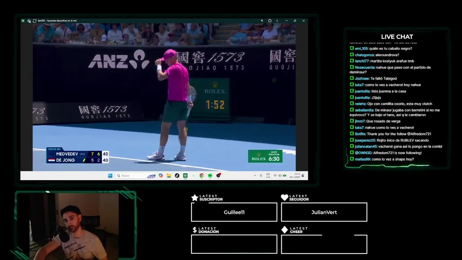Image resolution: width=462 pixels, height=260 pixels.
Task: Click the heart icon beside Latest Seguidor
Action: click(284, 198)
